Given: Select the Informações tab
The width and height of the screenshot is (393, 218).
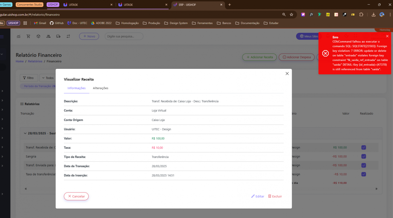Looking at the screenshot, I should (76, 88).
